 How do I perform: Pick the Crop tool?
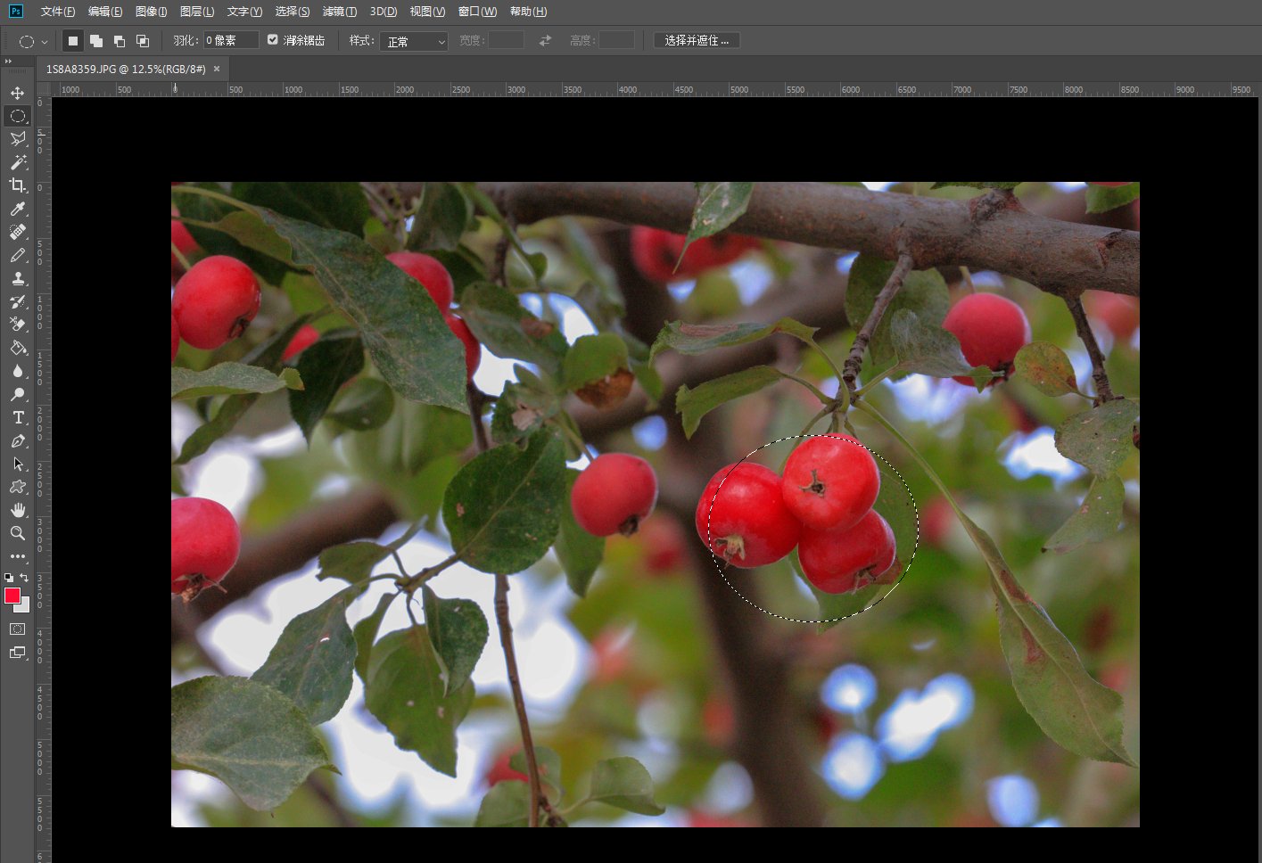coord(17,185)
